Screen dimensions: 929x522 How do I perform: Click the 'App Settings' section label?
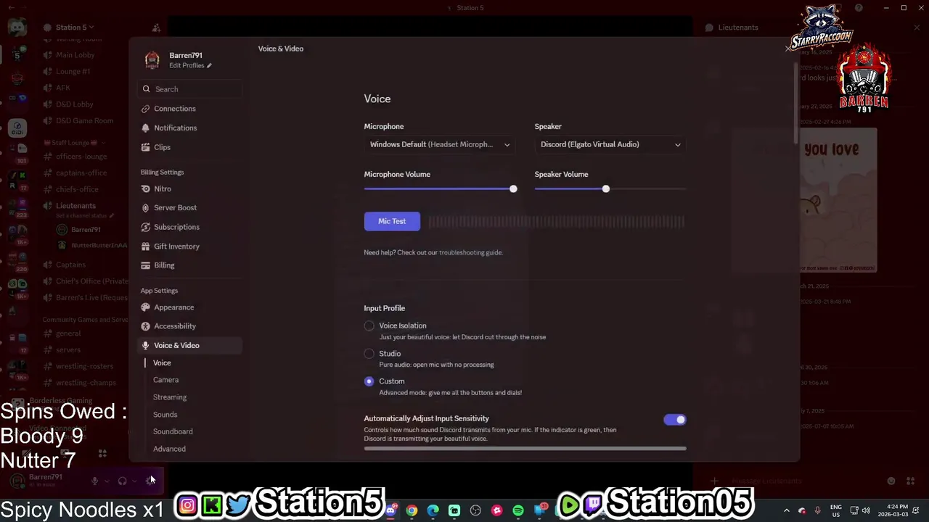tap(159, 291)
